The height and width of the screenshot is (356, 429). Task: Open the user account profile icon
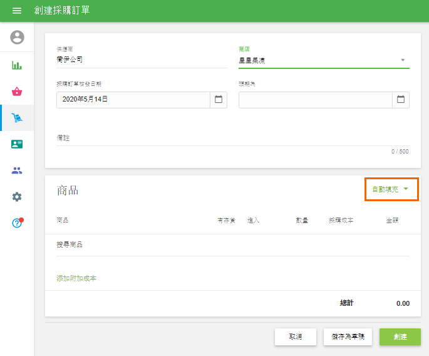(x=18, y=37)
